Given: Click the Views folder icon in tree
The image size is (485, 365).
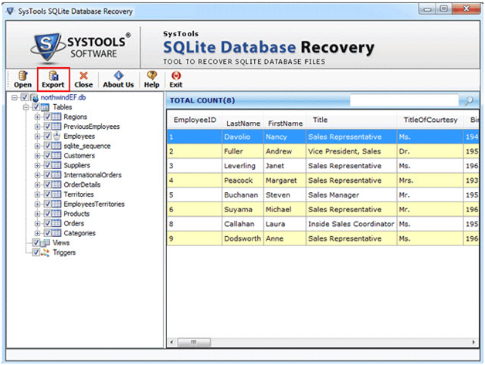Looking at the screenshot, I should pos(46,243).
